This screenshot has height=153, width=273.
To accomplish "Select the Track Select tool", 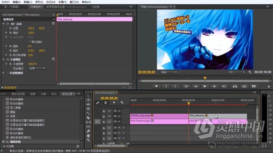I will [88, 100].
